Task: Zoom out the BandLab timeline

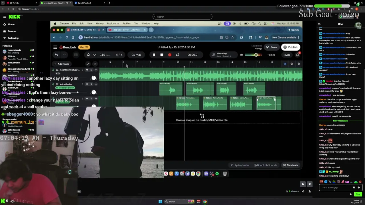Action: (x=292, y=64)
